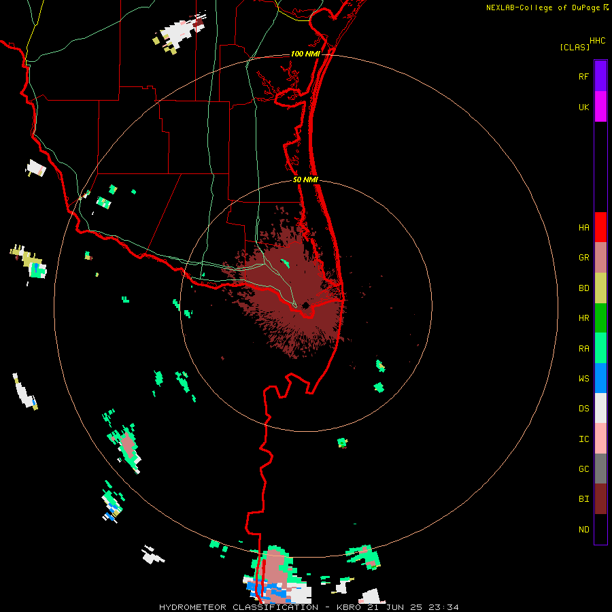Click the RA legend label
Viewport: 612px width, 612px height.
[x=583, y=349]
